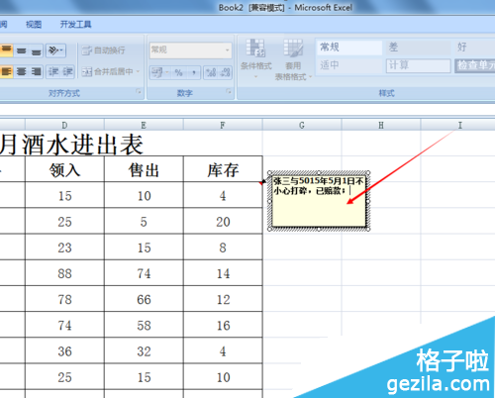Click the decrease indent icon
495x398 pixels.
53,71
